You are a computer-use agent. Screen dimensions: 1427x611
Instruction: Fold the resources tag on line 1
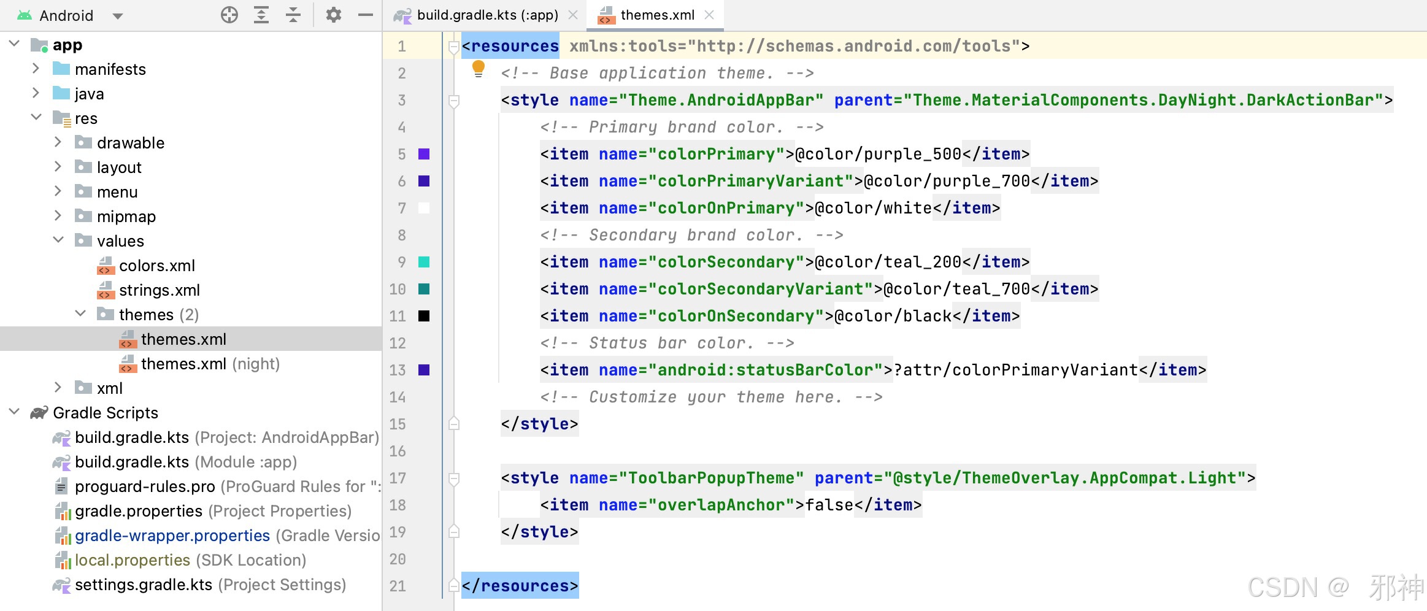pos(454,47)
